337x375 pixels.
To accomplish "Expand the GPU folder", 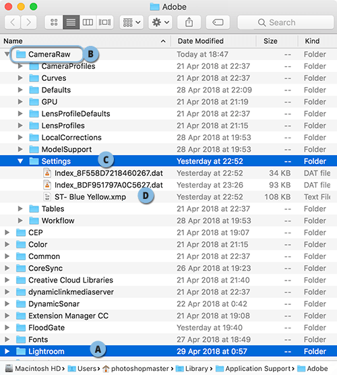I will coord(20,102).
